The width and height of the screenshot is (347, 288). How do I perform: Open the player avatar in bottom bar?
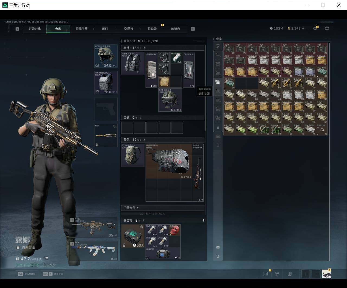pyautogui.click(x=327, y=274)
